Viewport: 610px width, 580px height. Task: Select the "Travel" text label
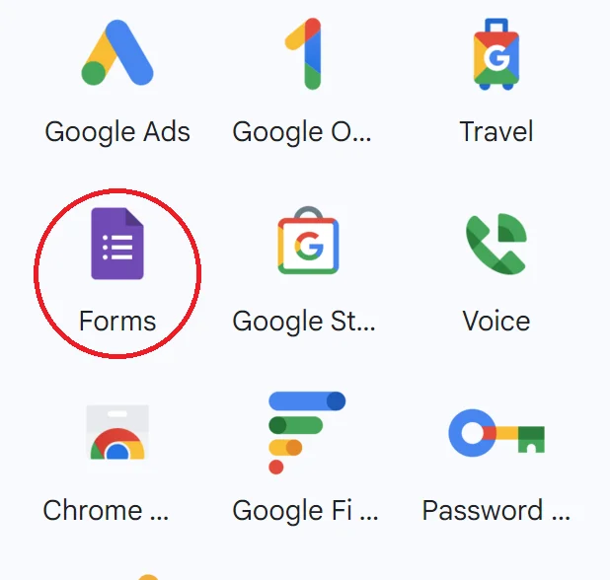(496, 131)
